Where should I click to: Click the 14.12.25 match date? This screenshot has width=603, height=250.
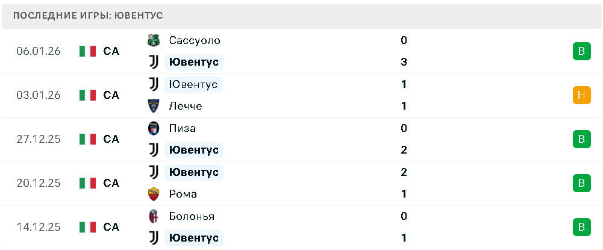39,227
